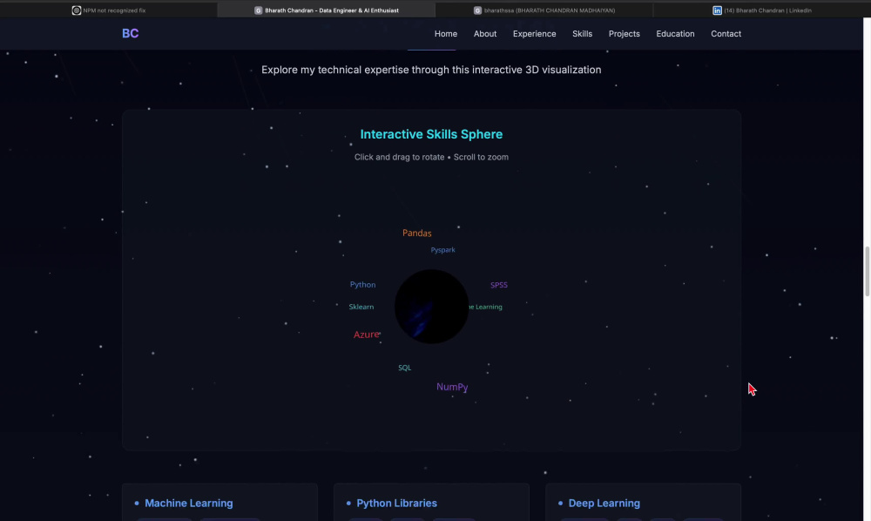Switch to the bharathssa GitHub tab
This screenshot has width=871, height=521.
[x=544, y=10]
